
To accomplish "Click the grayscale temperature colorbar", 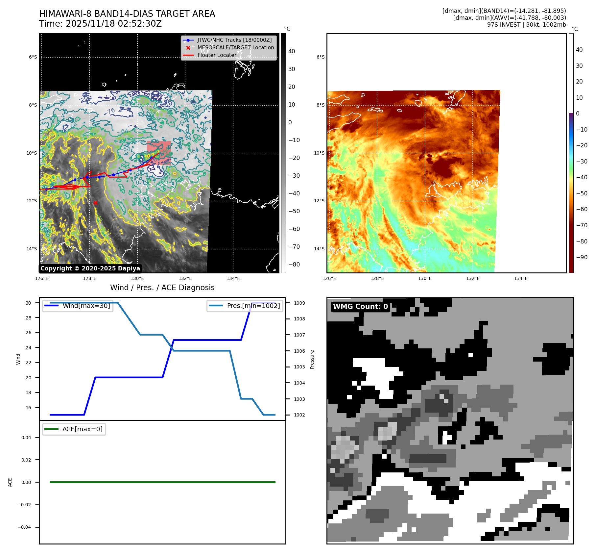I will coord(283,153).
